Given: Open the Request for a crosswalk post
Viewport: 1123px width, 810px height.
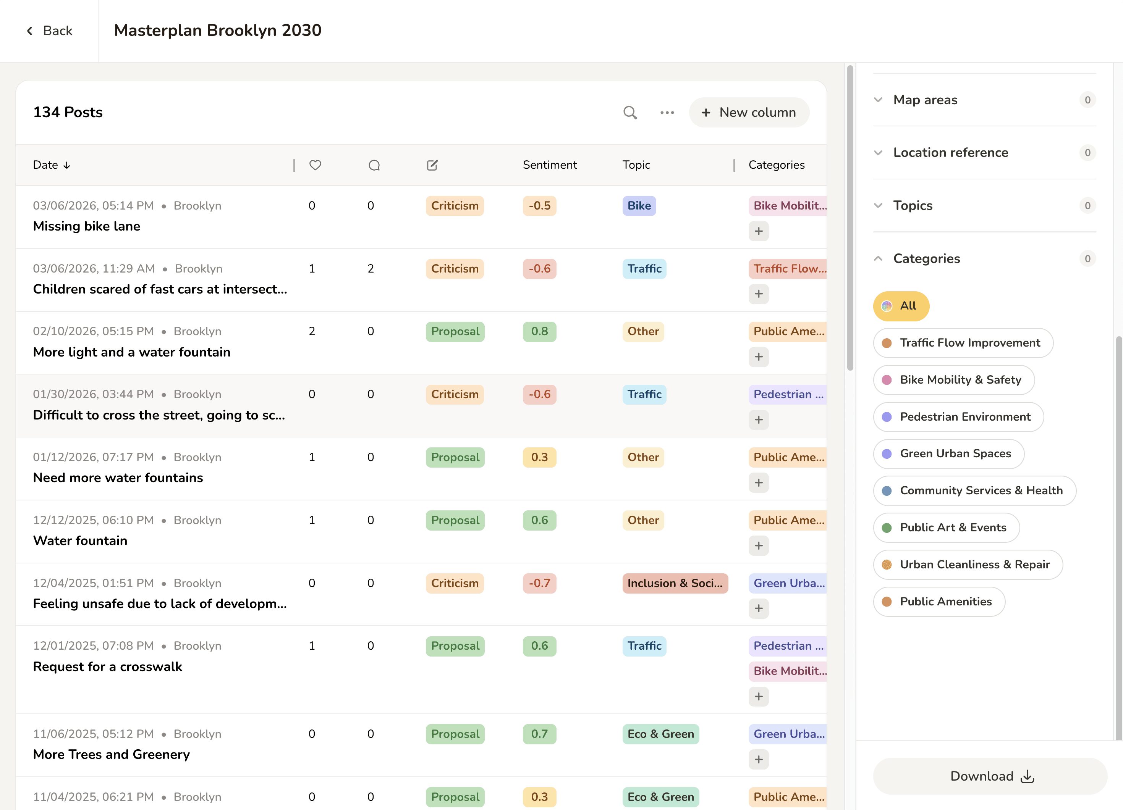Looking at the screenshot, I should pos(107,666).
